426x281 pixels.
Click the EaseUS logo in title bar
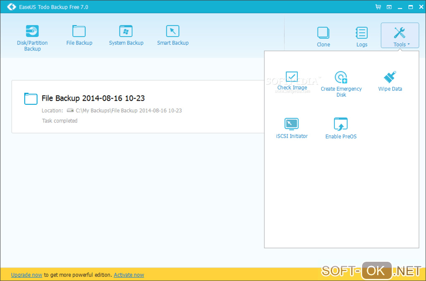pyautogui.click(x=11, y=7)
